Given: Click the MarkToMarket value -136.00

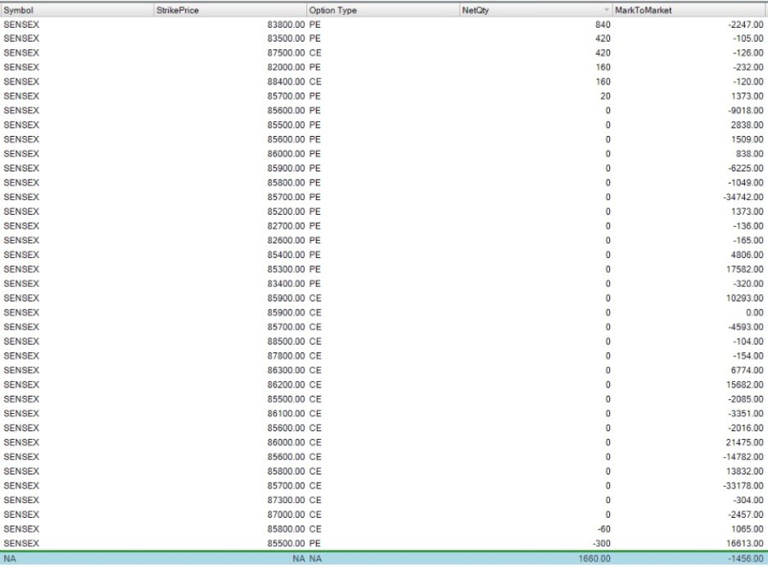Looking at the screenshot, I should point(748,226).
